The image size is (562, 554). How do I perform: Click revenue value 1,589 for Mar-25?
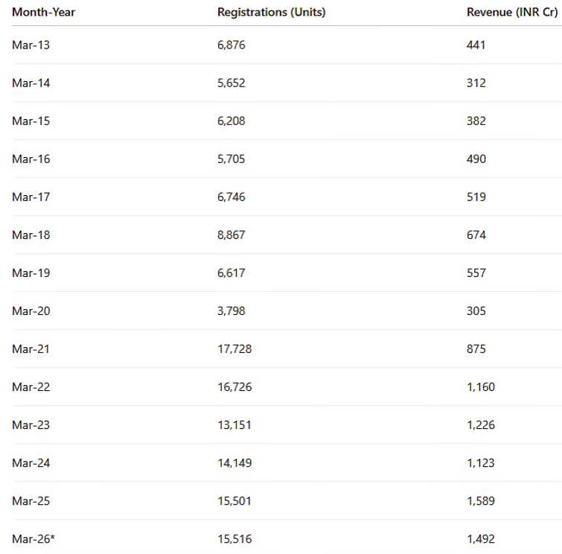(x=480, y=501)
